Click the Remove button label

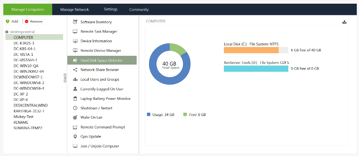pyautogui.click(x=36, y=21)
